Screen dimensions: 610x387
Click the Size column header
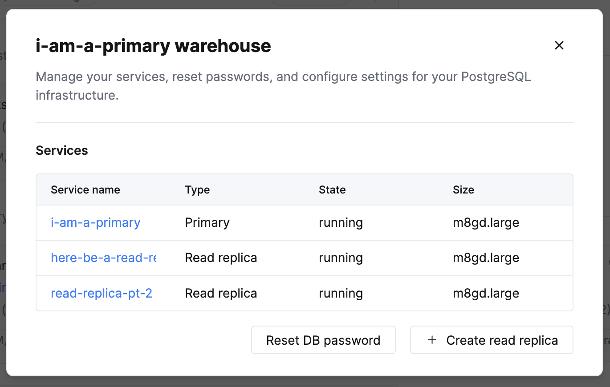point(464,189)
